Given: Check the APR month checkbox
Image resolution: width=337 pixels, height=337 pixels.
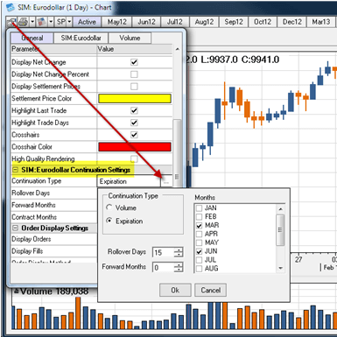Looking at the screenshot, I should coord(199,234).
